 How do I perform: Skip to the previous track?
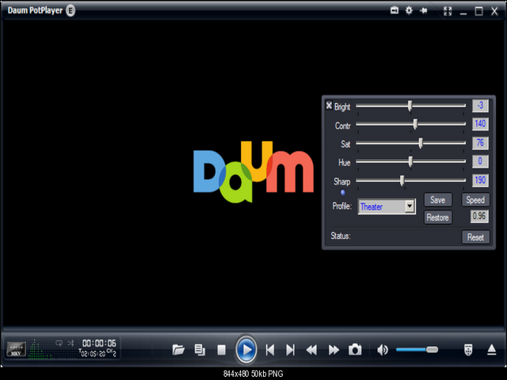(270, 349)
